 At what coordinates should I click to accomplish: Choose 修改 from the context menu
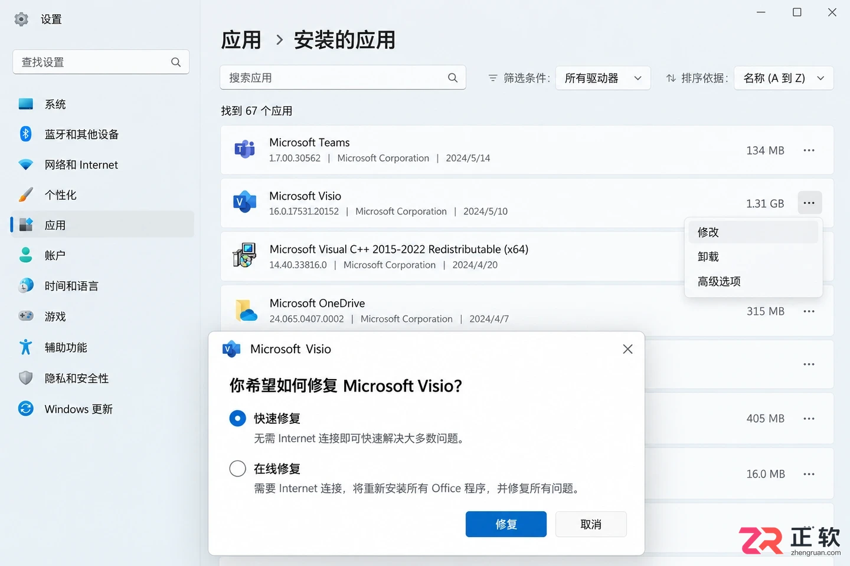753,232
